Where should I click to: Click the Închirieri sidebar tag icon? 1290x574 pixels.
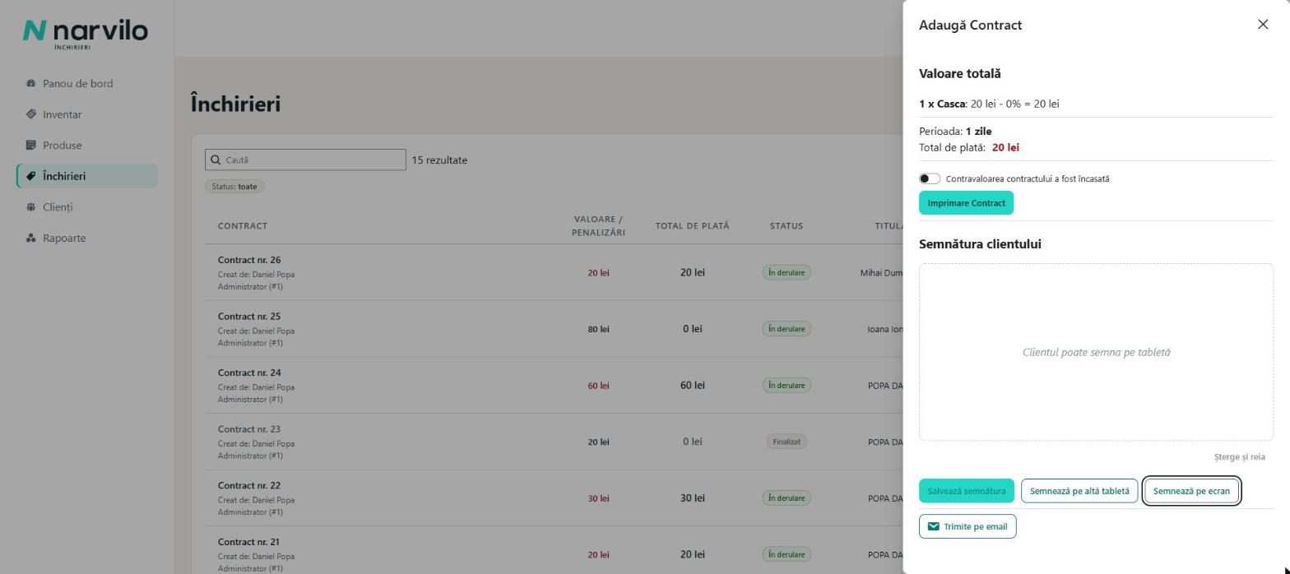point(30,176)
